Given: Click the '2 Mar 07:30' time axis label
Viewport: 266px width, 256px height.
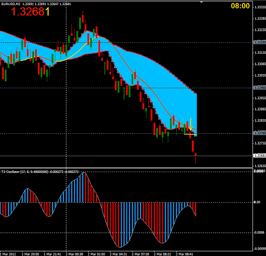Looking at the screenshot, I should tap(140, 254).
